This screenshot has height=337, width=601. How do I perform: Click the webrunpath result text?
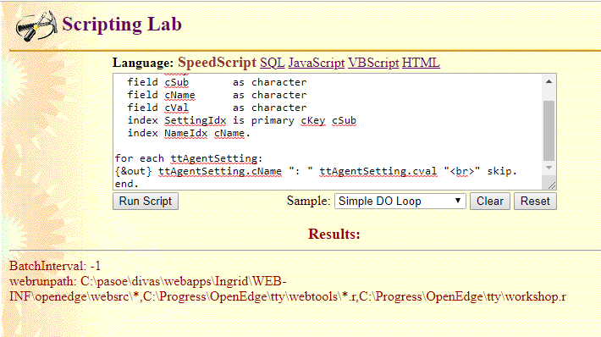(288, 289)
